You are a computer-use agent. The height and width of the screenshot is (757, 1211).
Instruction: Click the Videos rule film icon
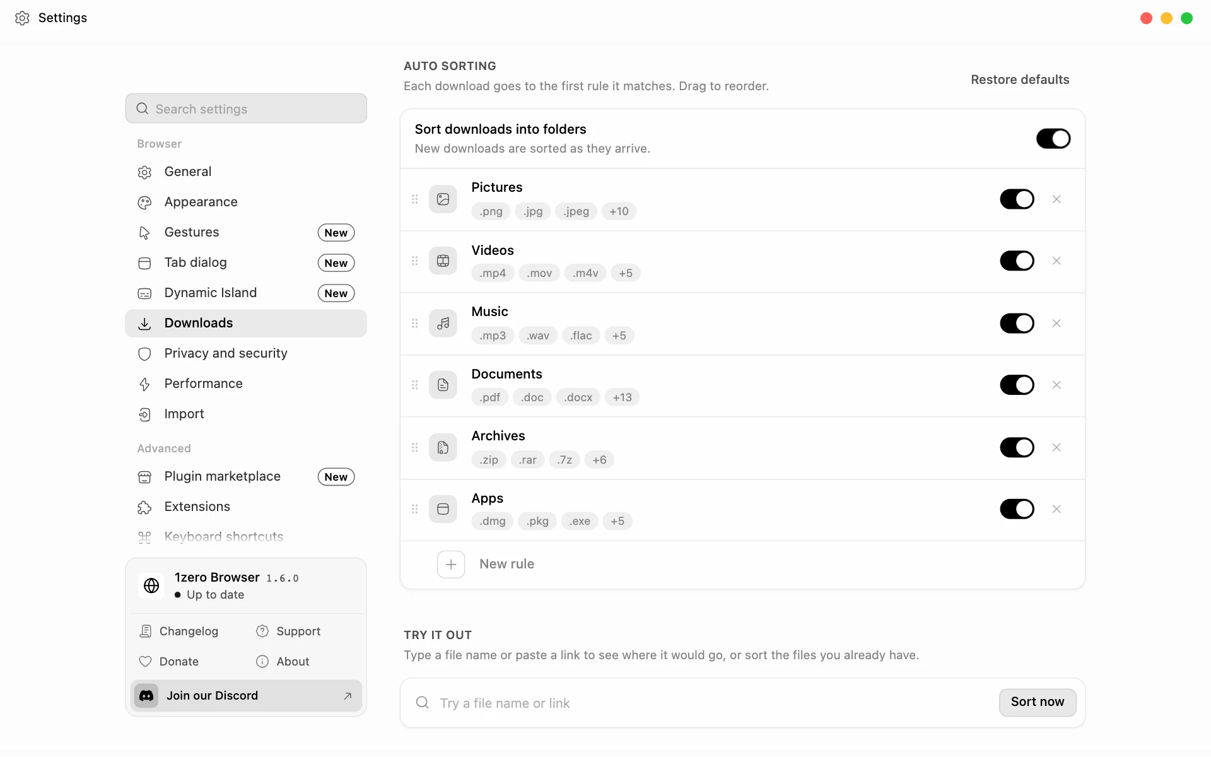coord(443,261)
